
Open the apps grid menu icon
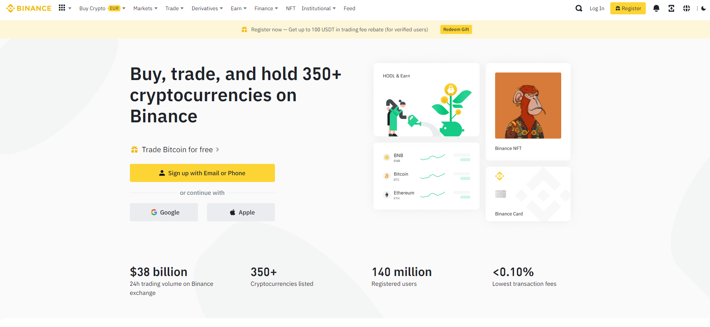pyautogui.click(x=62, y=8)
